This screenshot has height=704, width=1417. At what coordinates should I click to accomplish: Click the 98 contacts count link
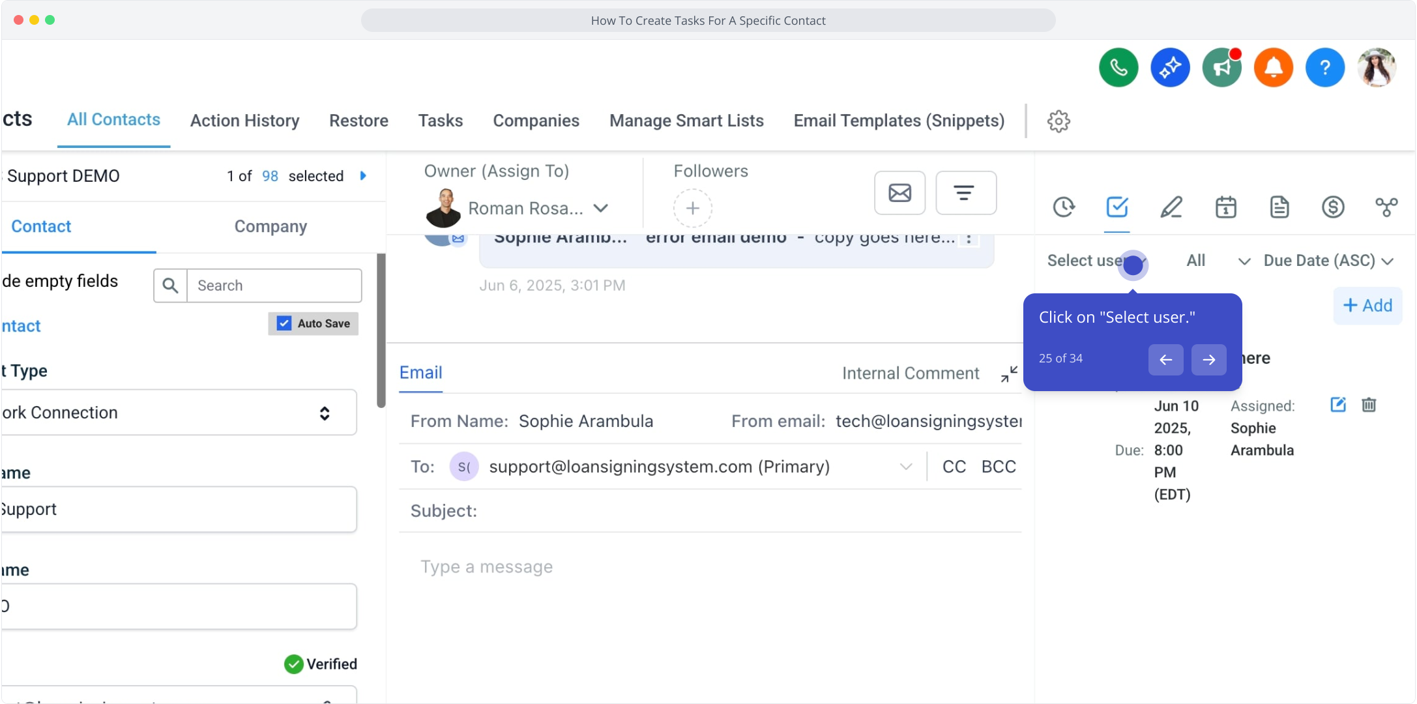[270, 176]
